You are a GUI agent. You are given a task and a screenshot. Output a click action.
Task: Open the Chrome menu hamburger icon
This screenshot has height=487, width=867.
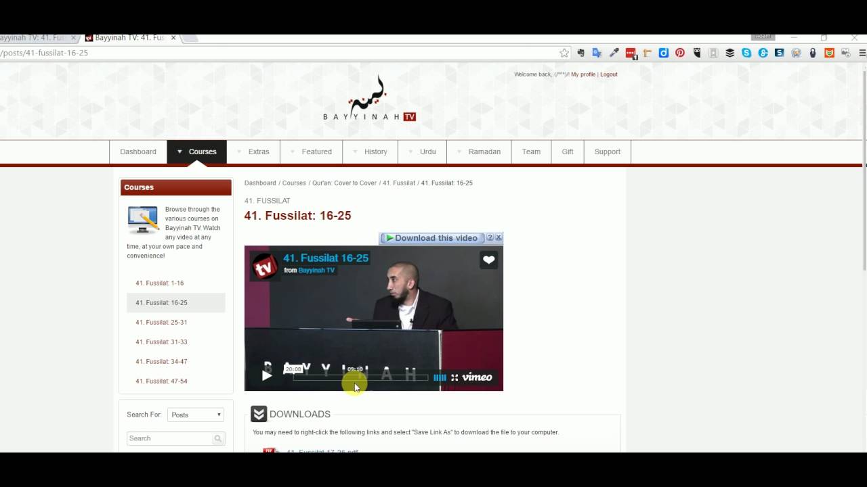coord(862,53)
